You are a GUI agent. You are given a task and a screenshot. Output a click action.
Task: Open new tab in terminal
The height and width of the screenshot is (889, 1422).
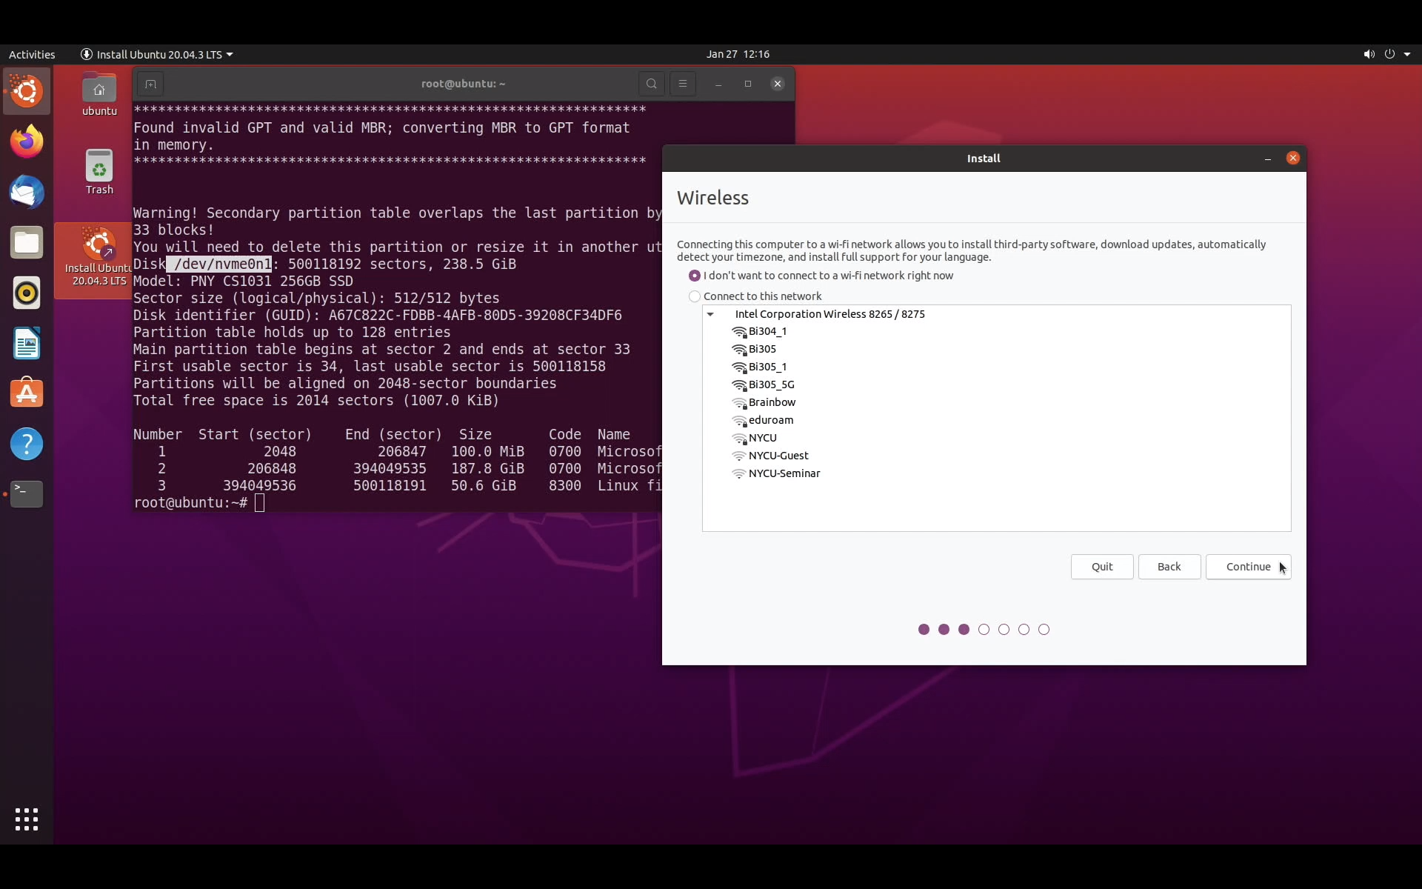(x=150, y=84)
